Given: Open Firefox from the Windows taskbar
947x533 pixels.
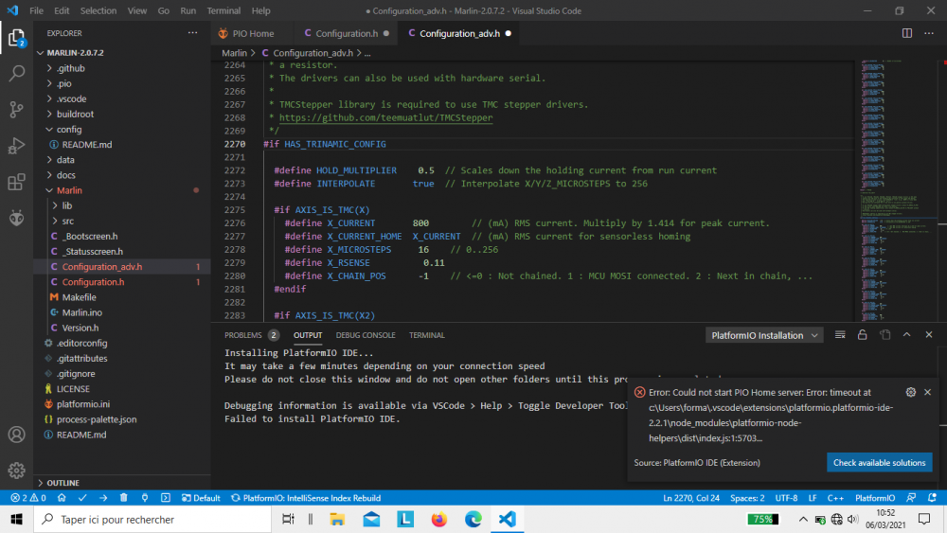Looking at the screenshot, I should coord(439,519).
